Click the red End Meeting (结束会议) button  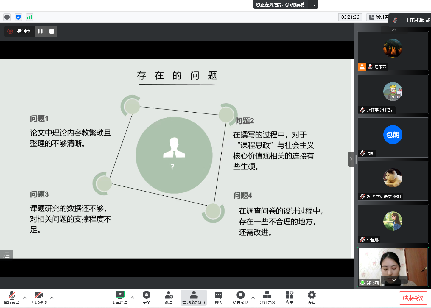point(413,298)
